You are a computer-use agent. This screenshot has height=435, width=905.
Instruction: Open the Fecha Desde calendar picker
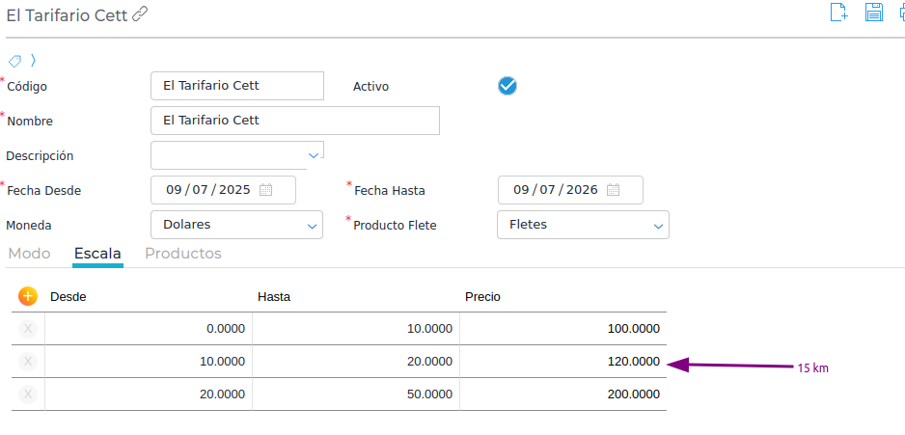coord(266,190)
